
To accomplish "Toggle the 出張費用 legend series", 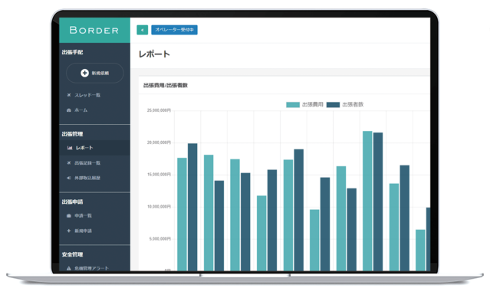I will (304, 104).
